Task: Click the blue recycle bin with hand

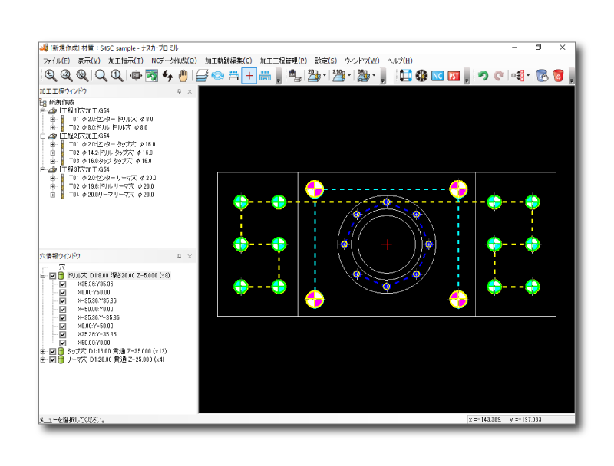Action: [543, 75]
